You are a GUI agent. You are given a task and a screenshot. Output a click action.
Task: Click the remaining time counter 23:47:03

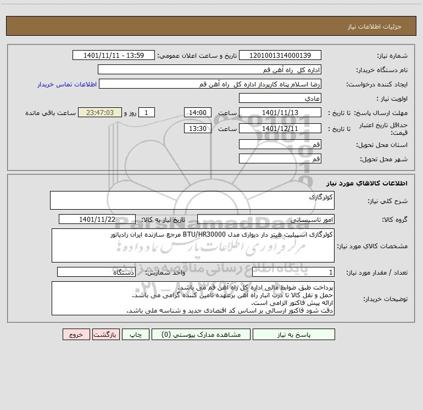100,112
